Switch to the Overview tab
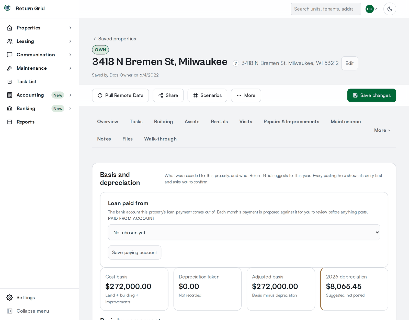The height and width of the screenshot is (320, 409). coord(108,122)
